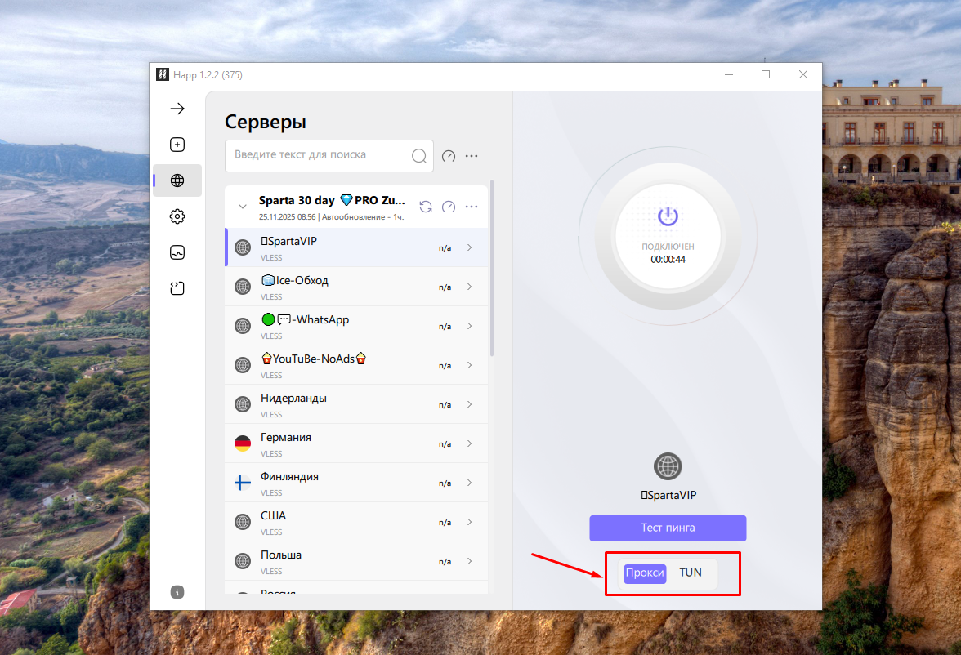Open Sparta subscription three-dot menu
This screenshot has height=655, width=961.
472,207
